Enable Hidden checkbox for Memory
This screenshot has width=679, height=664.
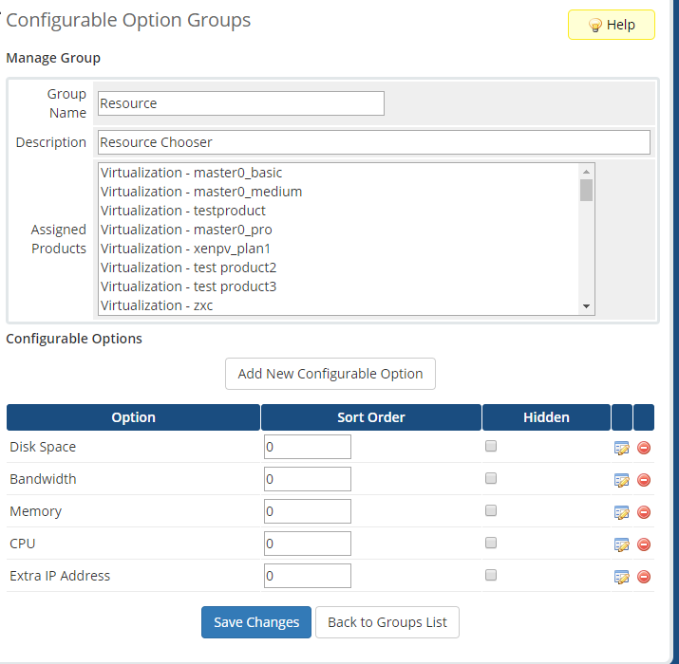(x=491, y=510)
